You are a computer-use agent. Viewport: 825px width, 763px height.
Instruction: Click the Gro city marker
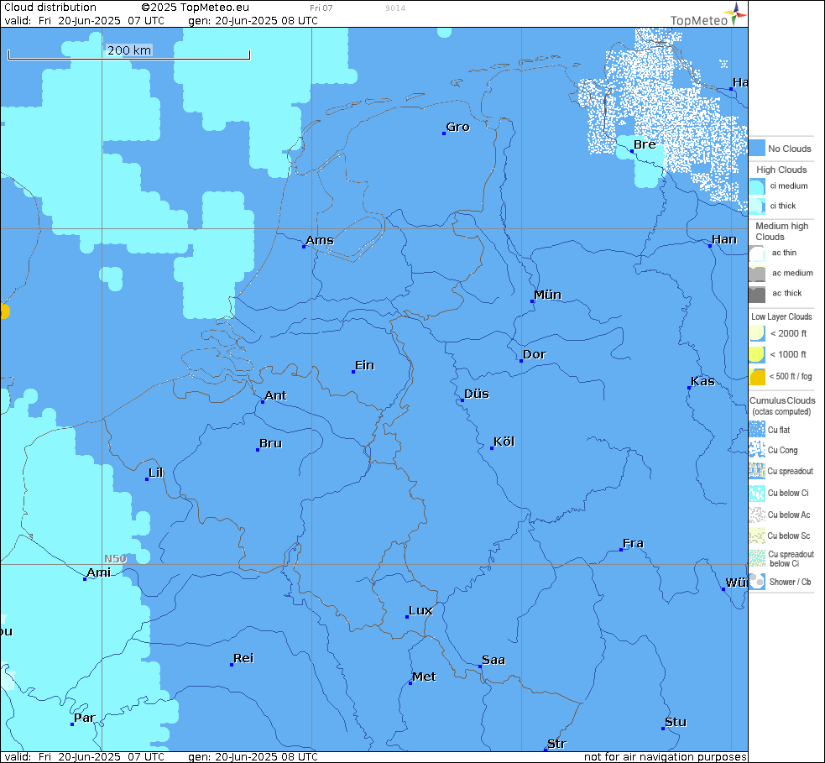click(443, 133)
